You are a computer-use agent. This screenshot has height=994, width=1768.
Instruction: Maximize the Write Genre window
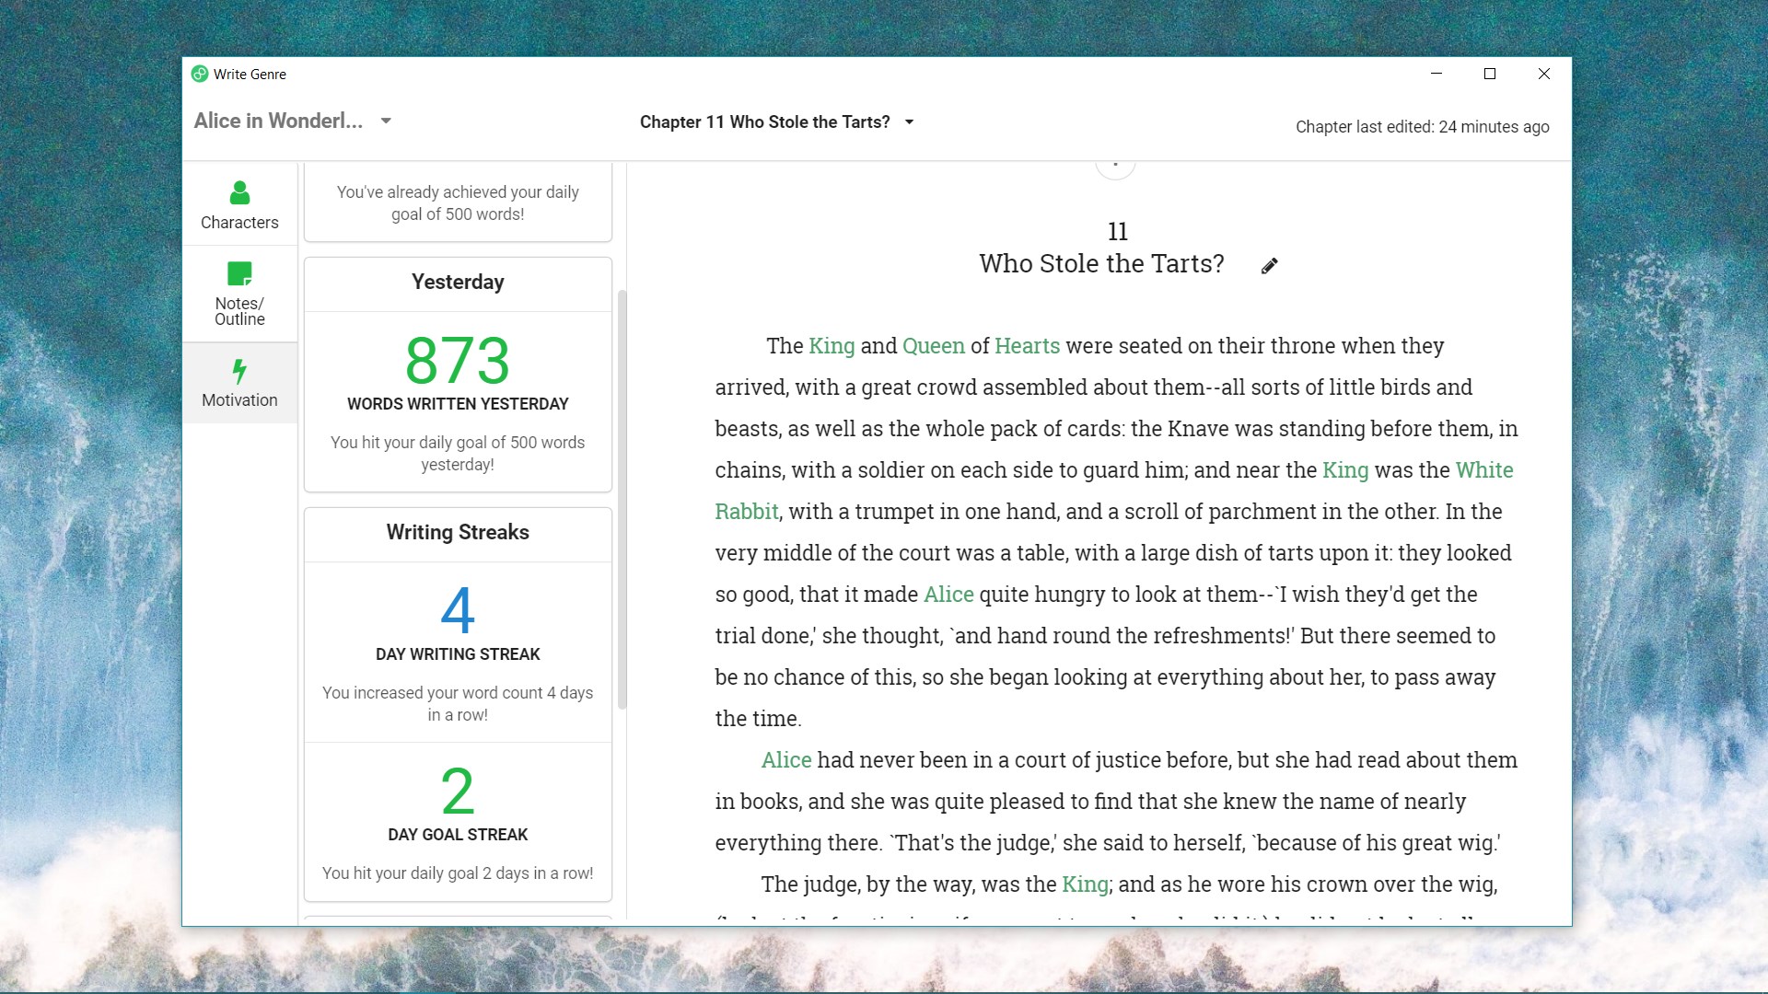coord(1489,74)
